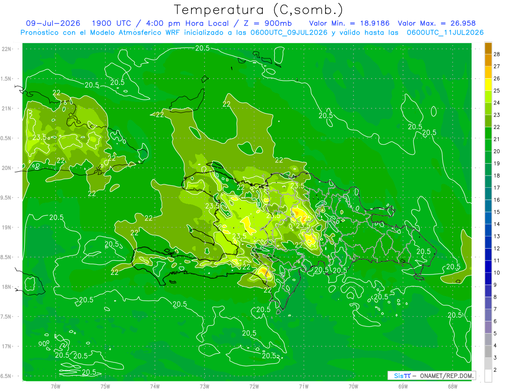Click legend color band between 27 and 28
This screenshot has height=392, width=508.
[488, 60]
